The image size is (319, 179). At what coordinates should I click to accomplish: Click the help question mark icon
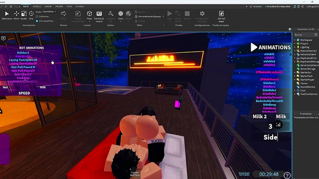[x=287, y=175]
